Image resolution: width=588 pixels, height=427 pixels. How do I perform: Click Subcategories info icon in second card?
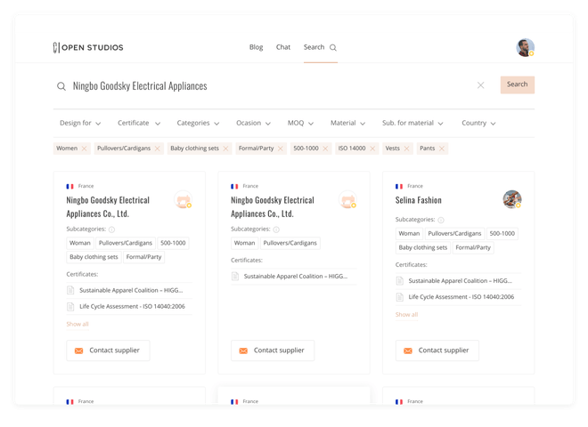click(276, 230)
